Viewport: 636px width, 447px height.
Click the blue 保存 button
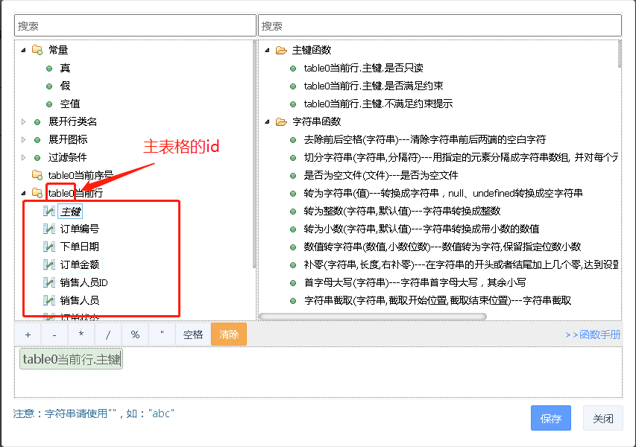(x=550, y=419)
